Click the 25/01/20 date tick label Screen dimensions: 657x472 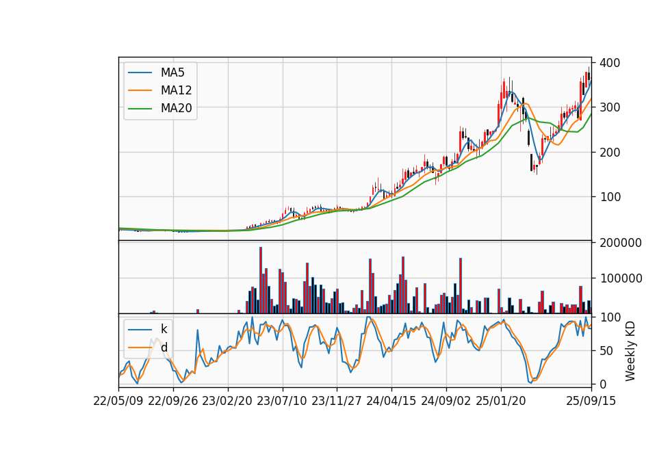[x=501, y=401]
